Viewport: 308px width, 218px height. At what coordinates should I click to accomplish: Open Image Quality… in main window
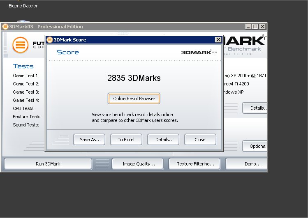click(x=138, y=164)
